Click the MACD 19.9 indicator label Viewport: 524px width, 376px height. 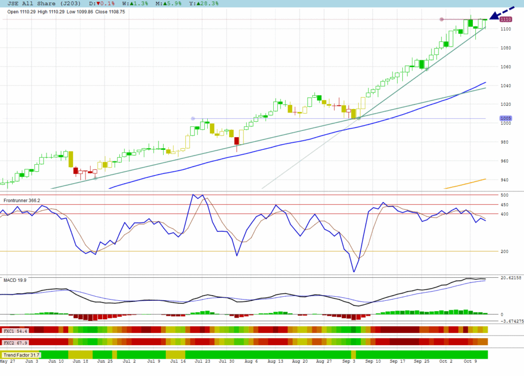[x=15, y=280]
